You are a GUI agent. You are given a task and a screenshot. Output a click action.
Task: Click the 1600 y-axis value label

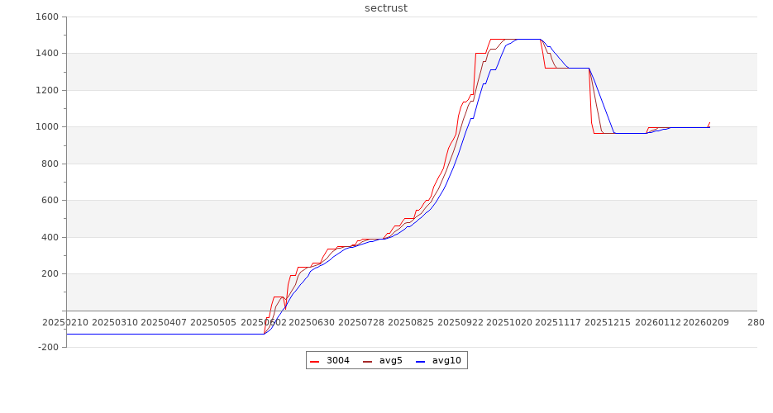[47, 17]
